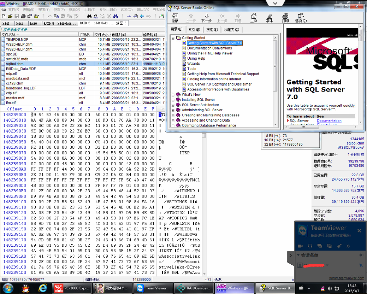Viewport: 367px width, 294px height.
Task: Click the blue Continue search binoculars icon
Action: pos(116,16)
